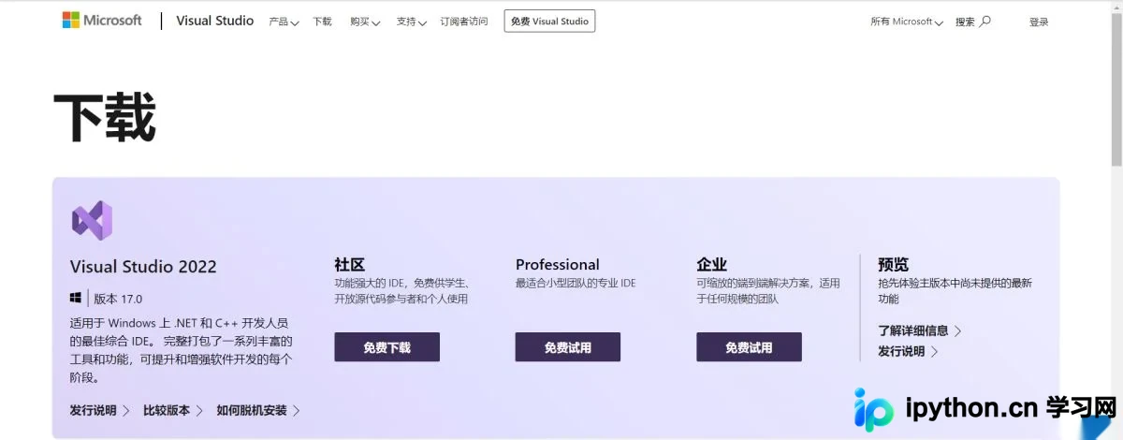
Task: Click the Visual Studio 2022 heading
Action: (143, 267)
